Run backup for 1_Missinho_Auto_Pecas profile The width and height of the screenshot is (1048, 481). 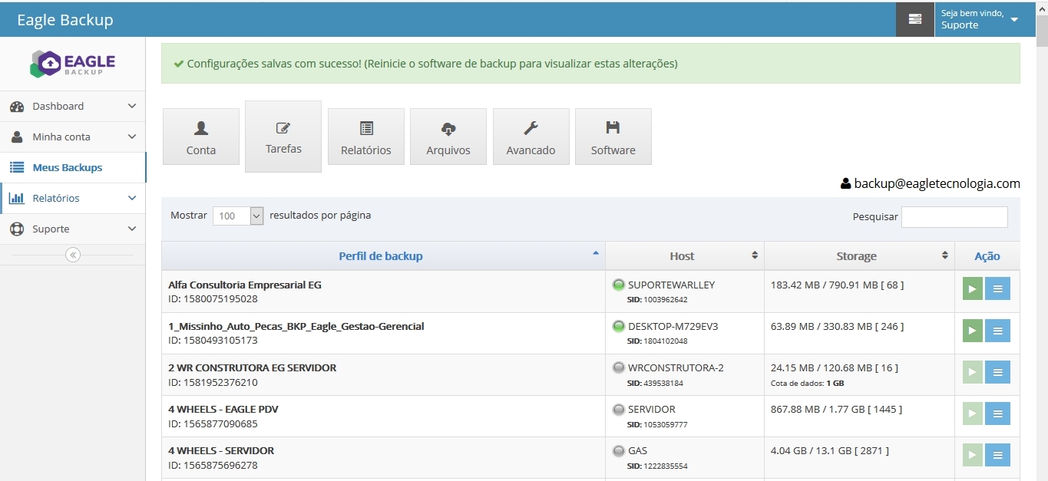pos(973,331)
